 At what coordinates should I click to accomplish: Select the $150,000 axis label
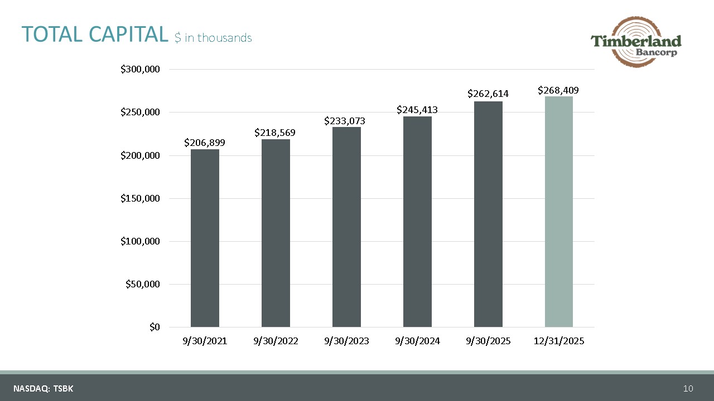coord(141,198)
